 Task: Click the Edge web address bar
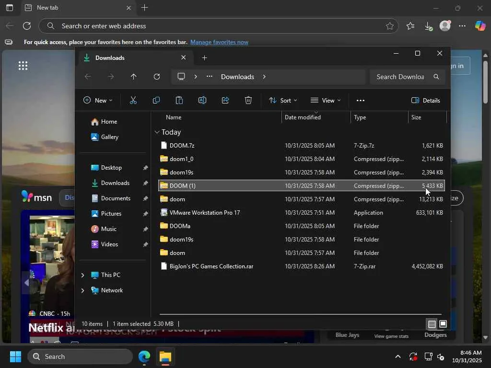pos(219,26)
